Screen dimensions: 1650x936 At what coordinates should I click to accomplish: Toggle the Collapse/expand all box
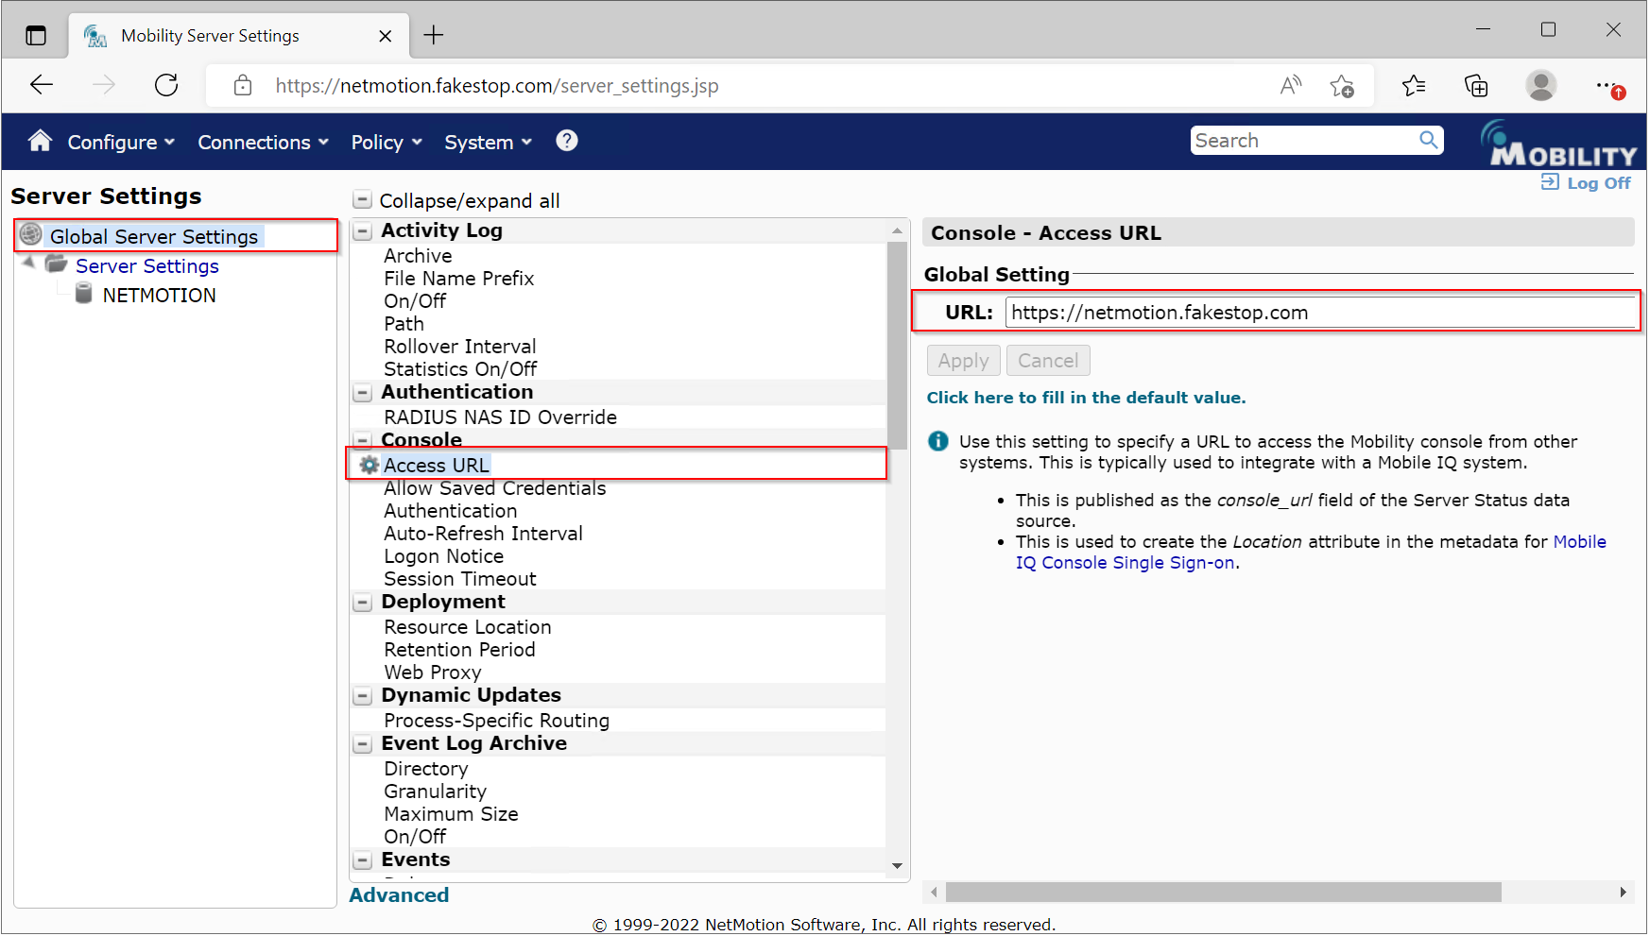[x=362, y=200]
